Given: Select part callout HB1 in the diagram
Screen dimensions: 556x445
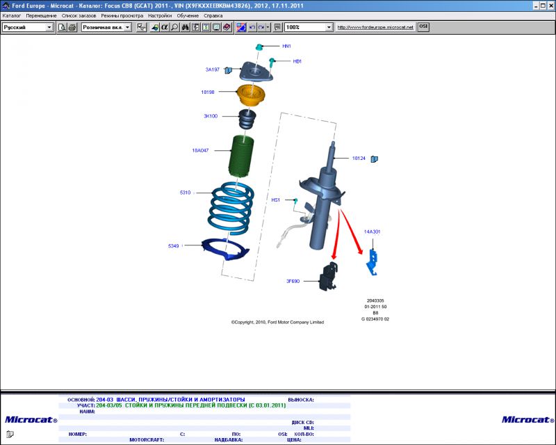Looking at the screenshot, I should 297,61.
